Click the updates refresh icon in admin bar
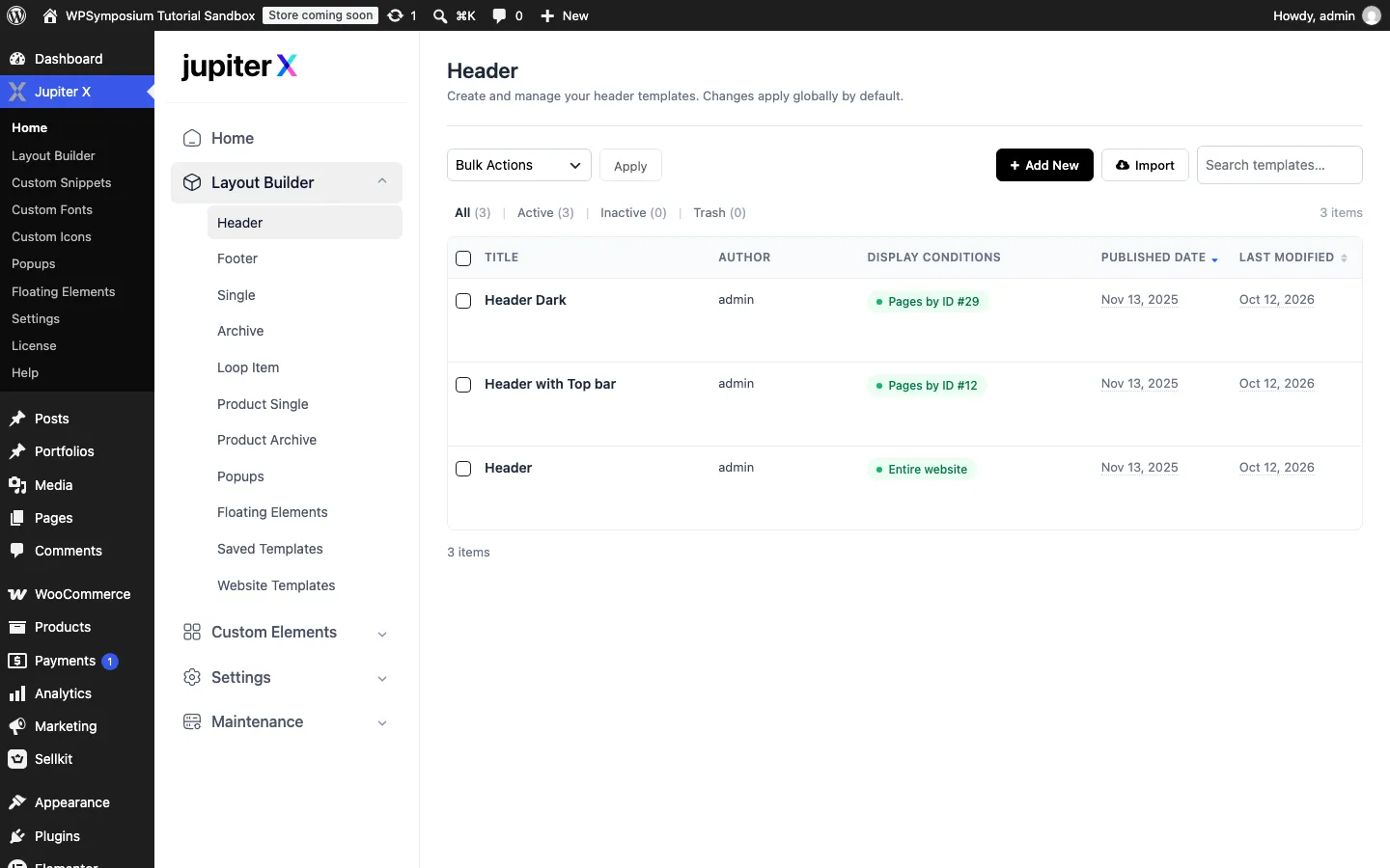Viewport: 1390px width, 868px height. coord(395,15)
